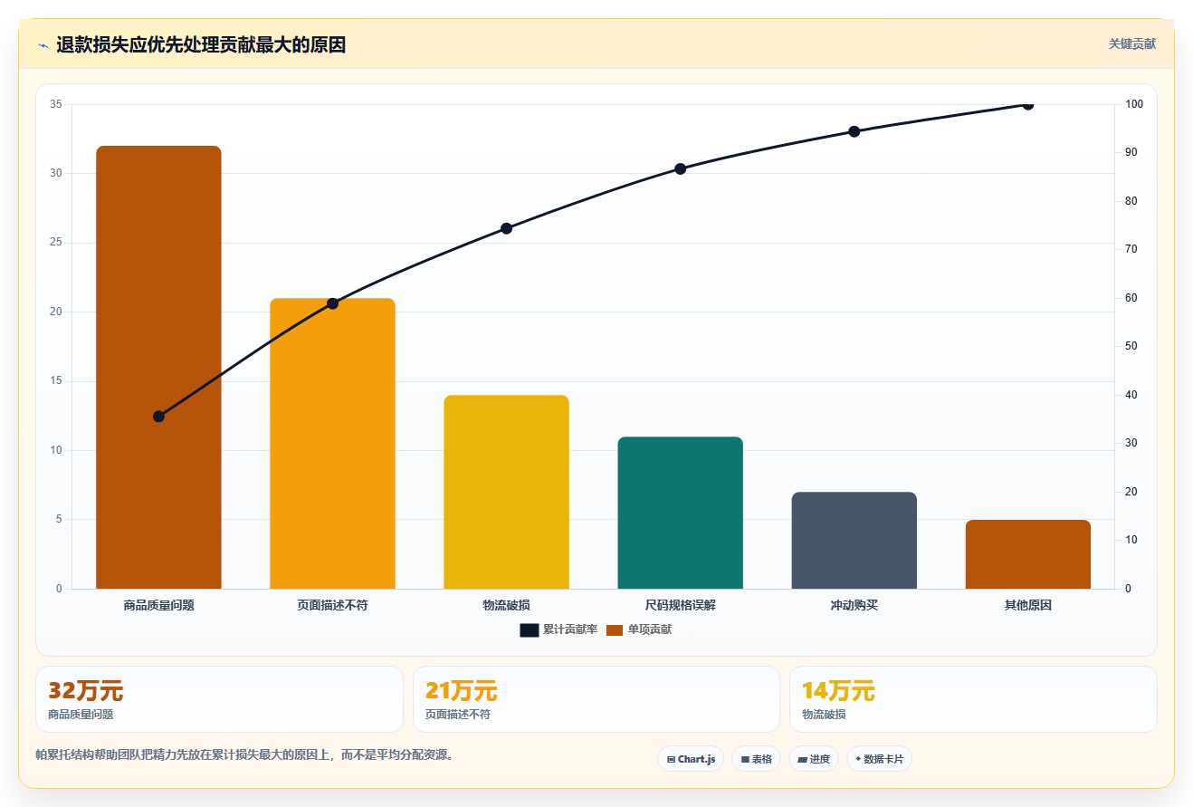Click the 冲动购买 x-axis label
The image size is (1193, 807).
coord(854,605)
